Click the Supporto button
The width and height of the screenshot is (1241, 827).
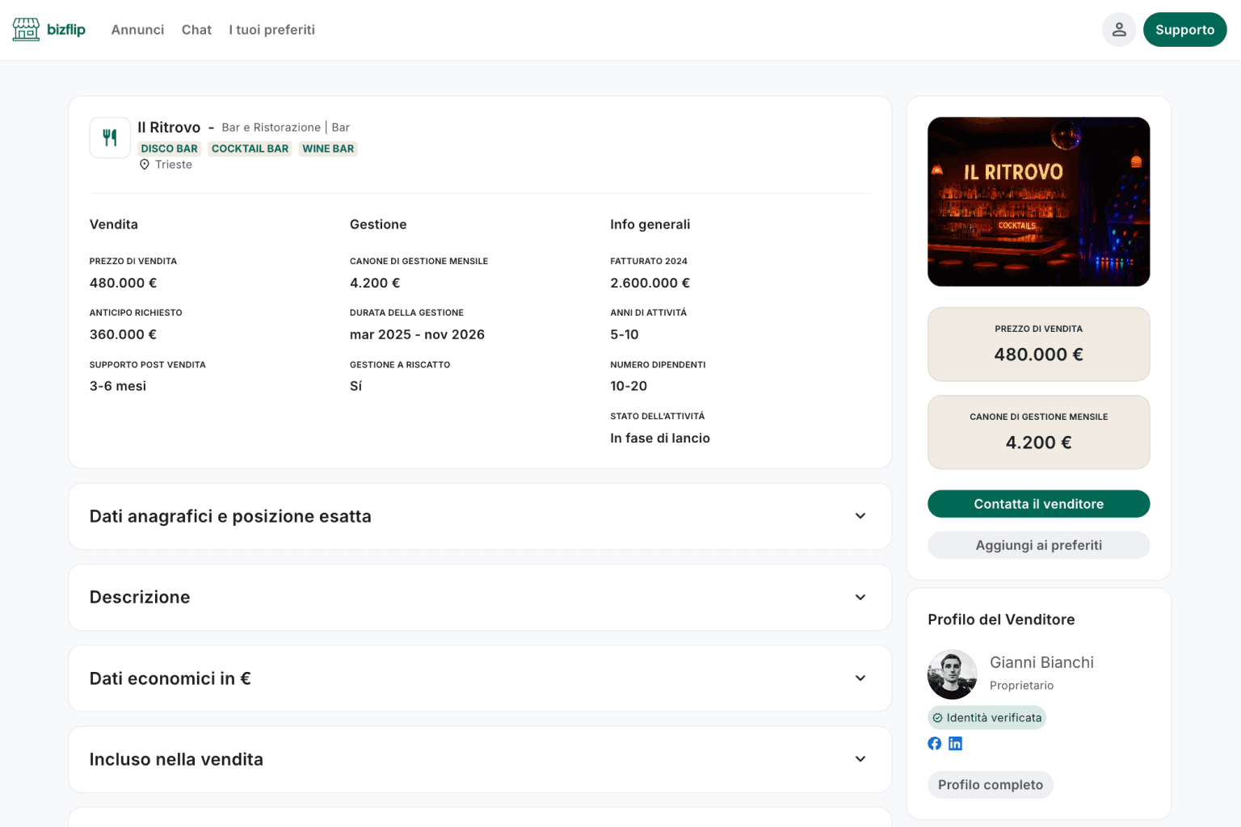point(1184,30)
